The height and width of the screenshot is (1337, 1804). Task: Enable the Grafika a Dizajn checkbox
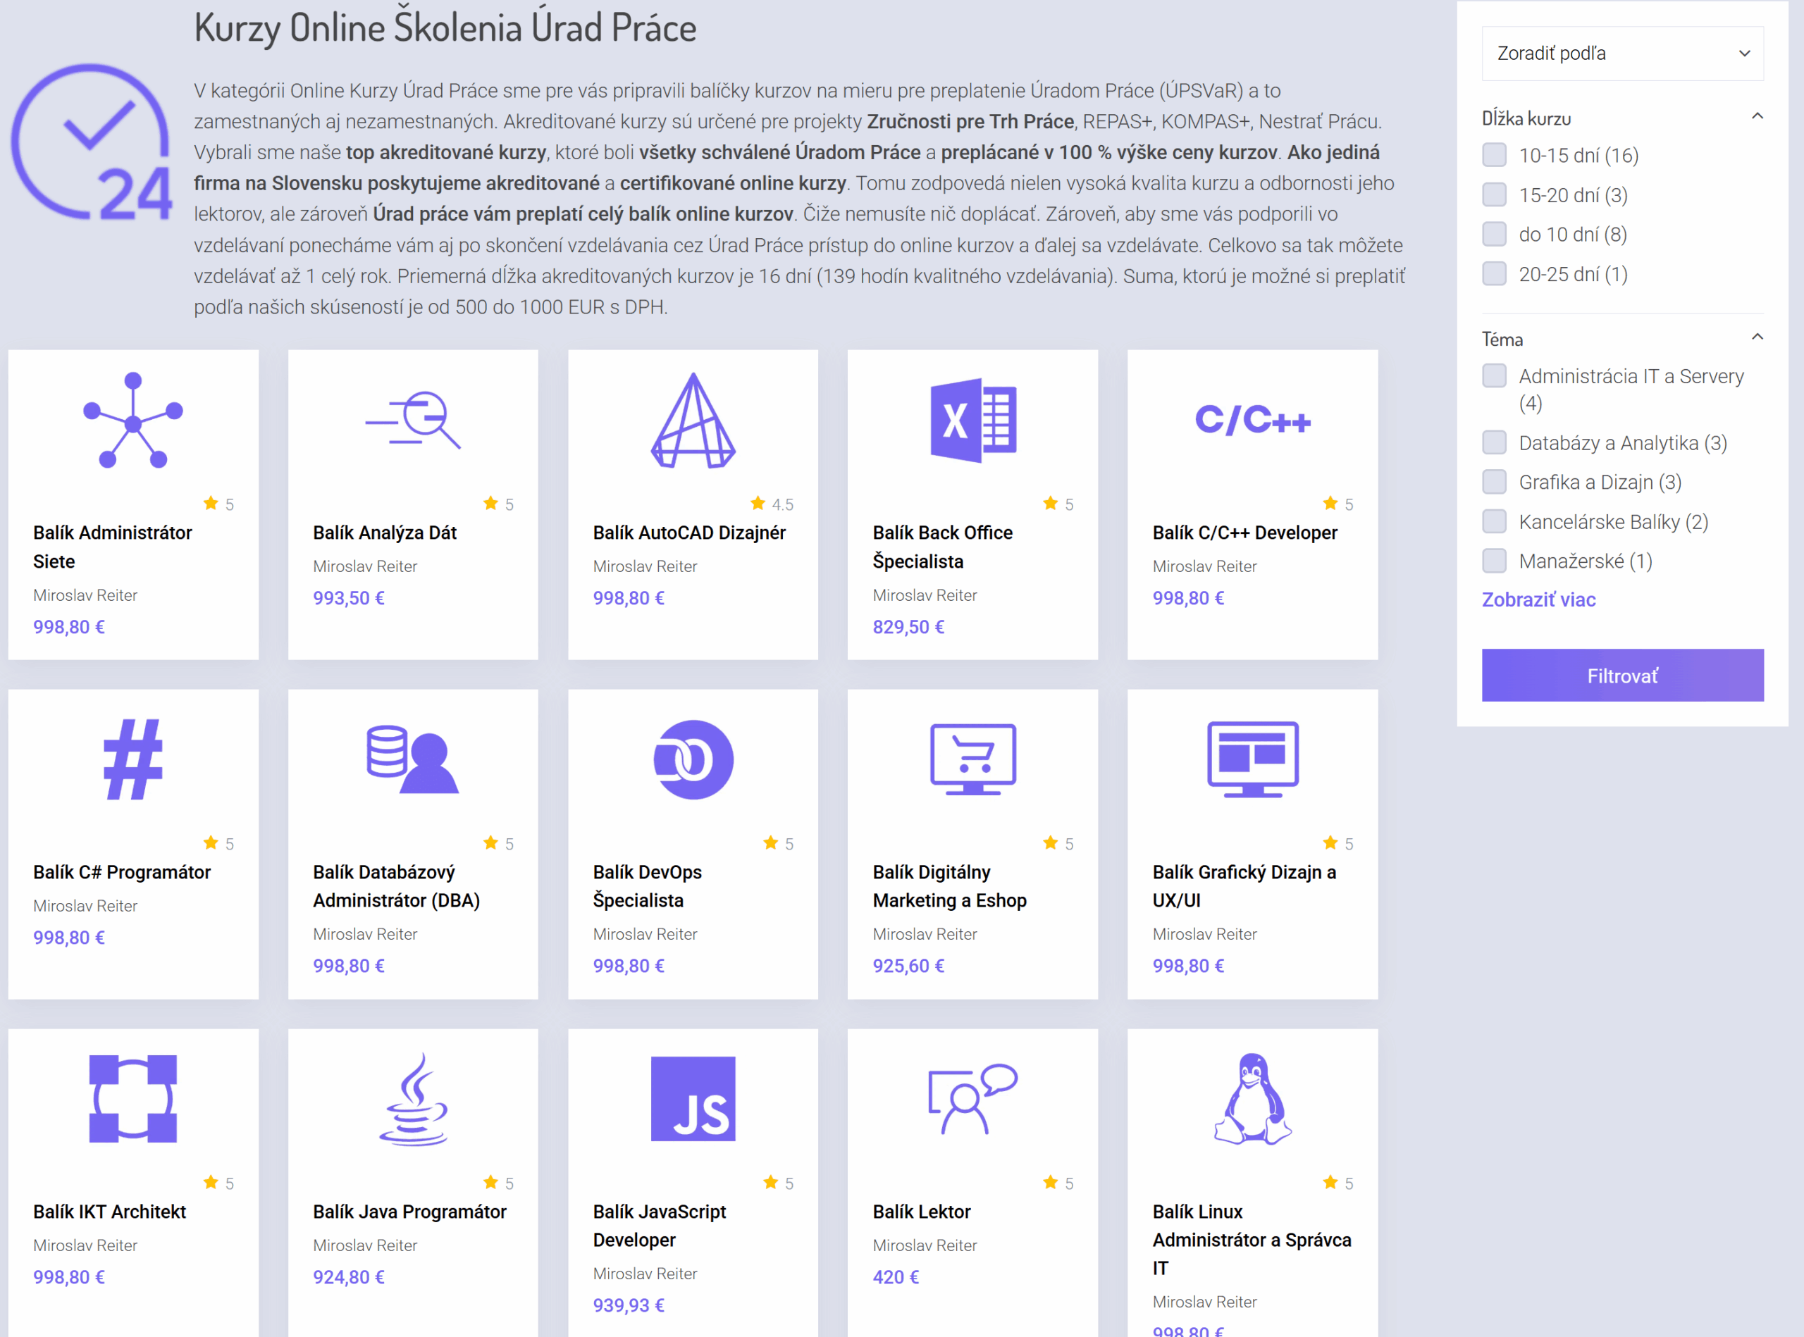pos(1494,483)
